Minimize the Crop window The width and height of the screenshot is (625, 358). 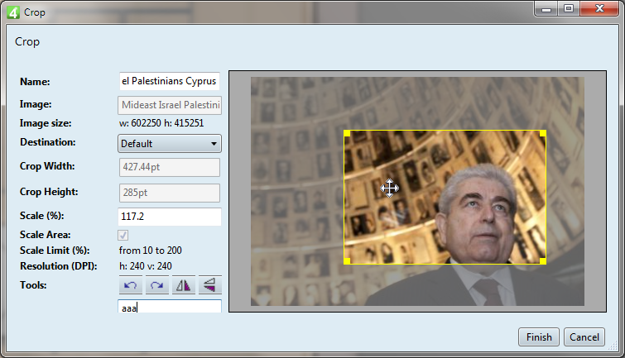click(x=546, y=8)
